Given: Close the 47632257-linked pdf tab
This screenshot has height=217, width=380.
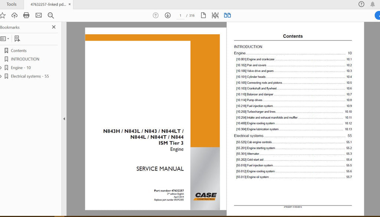Looking at the screenshot, I should click(69, 4).
